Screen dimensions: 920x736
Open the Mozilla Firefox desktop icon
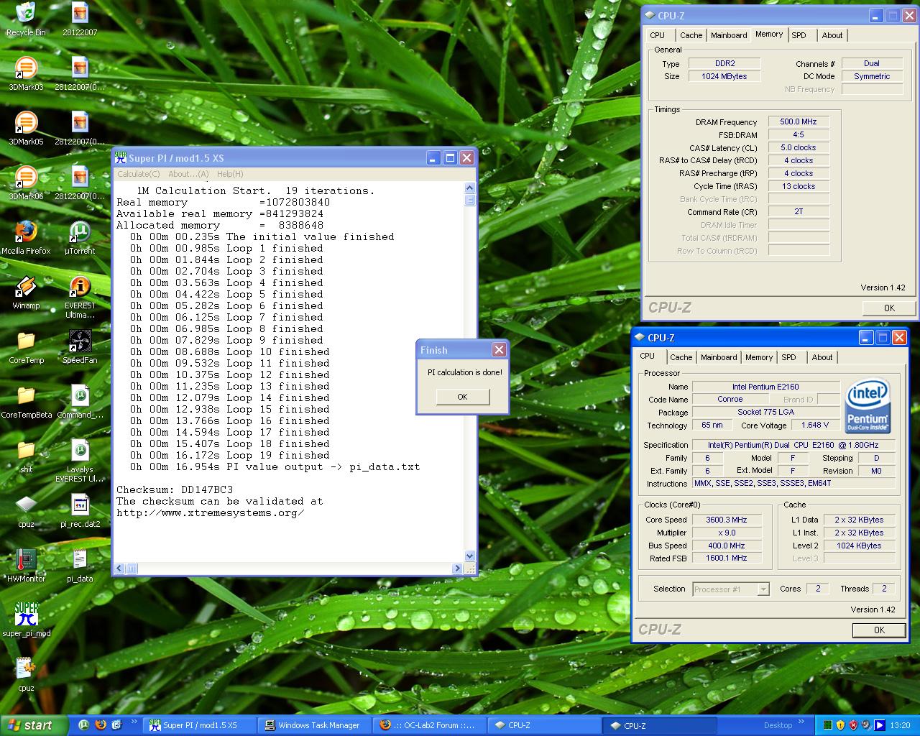(x=25, y=237)
